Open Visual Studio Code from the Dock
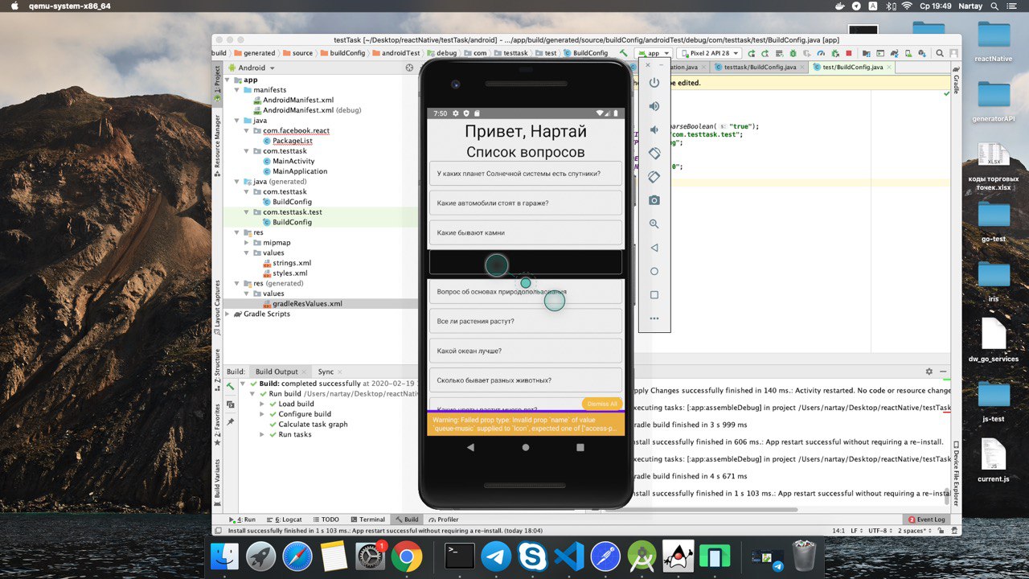This screenshot has height=579, width=1029. [x=569, y=556]
